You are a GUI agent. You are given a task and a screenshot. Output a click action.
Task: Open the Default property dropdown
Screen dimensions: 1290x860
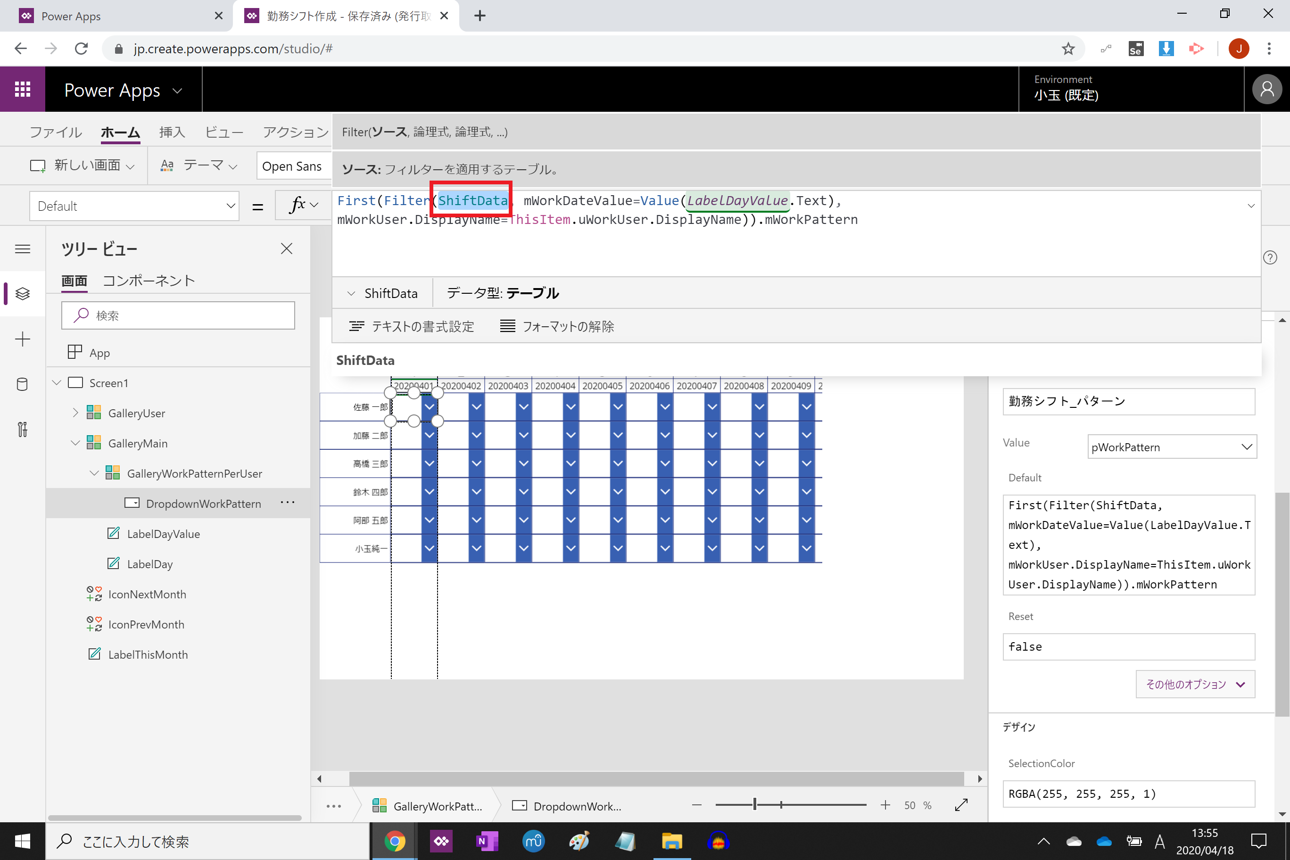tap(134, 206)
